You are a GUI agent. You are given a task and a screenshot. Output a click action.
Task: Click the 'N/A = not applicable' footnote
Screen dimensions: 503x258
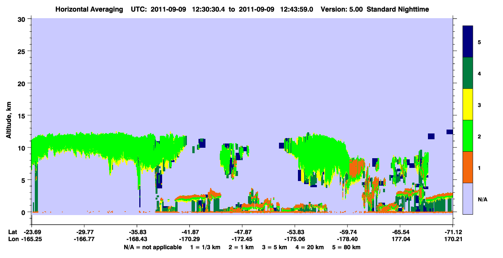click(152, 247)
